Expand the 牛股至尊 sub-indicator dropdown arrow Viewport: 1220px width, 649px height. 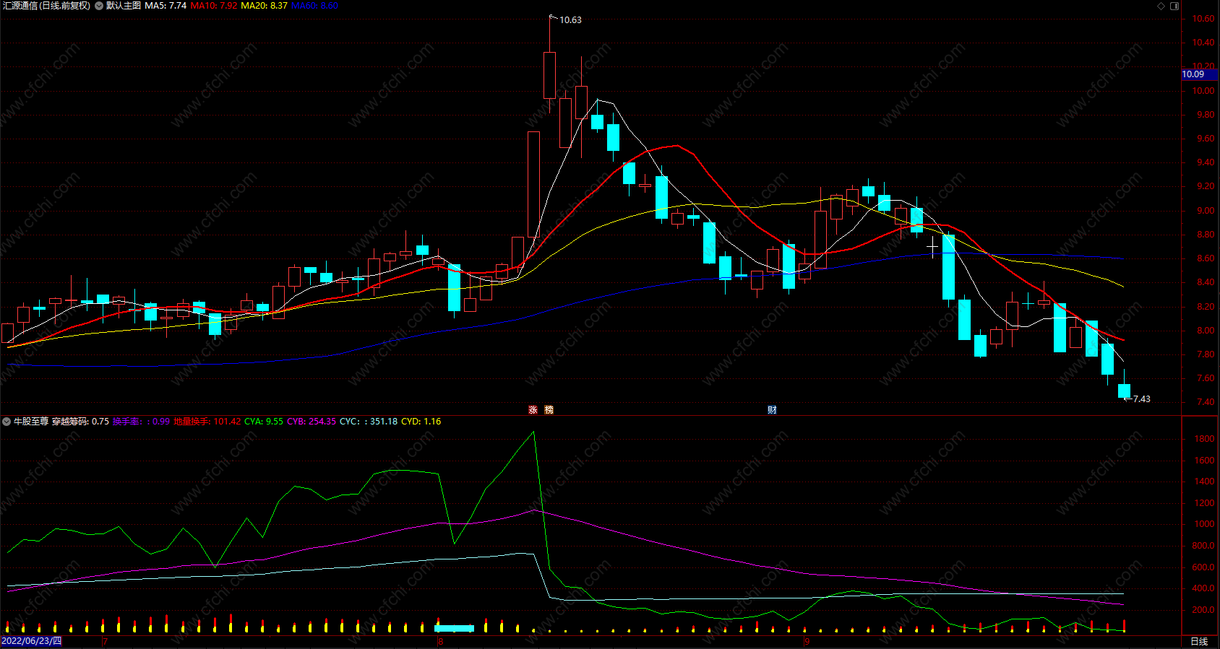(x=7, y=422)
